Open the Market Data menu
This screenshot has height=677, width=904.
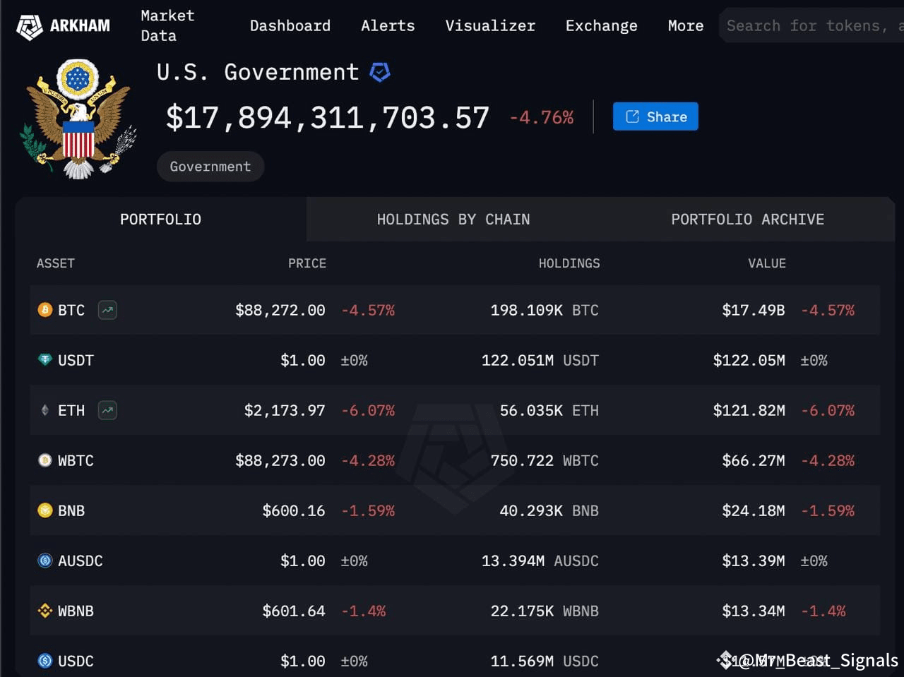167,25
